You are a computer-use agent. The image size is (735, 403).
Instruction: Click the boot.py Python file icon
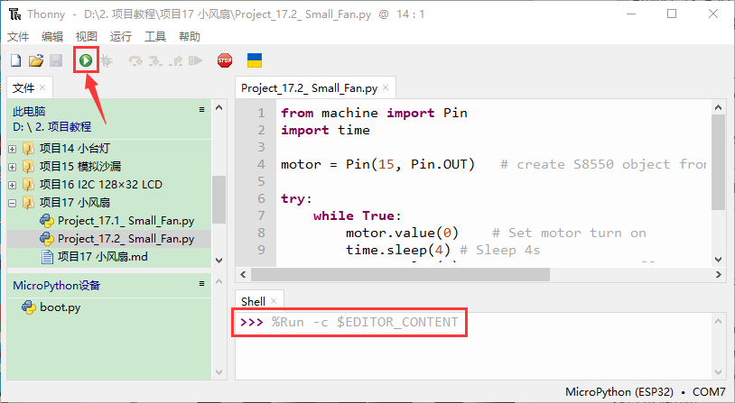pyautogui.click(x=29, y=307)
